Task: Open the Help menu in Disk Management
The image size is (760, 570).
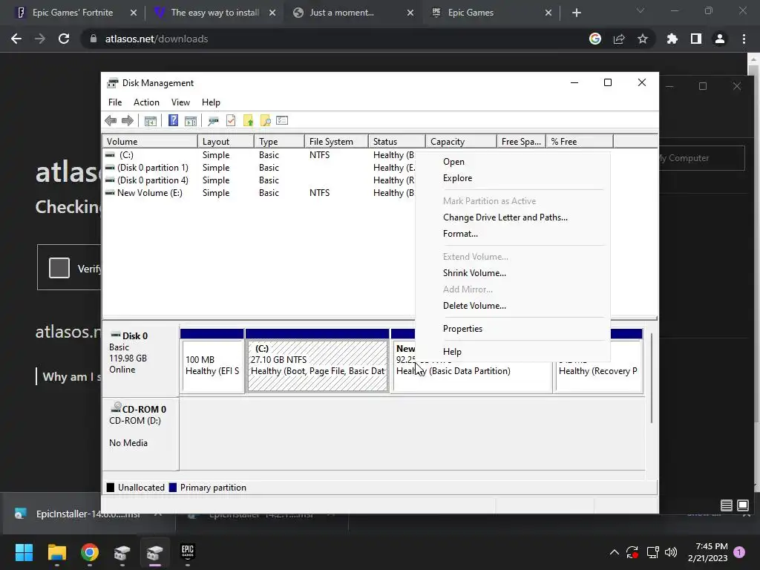Action: 211,102
